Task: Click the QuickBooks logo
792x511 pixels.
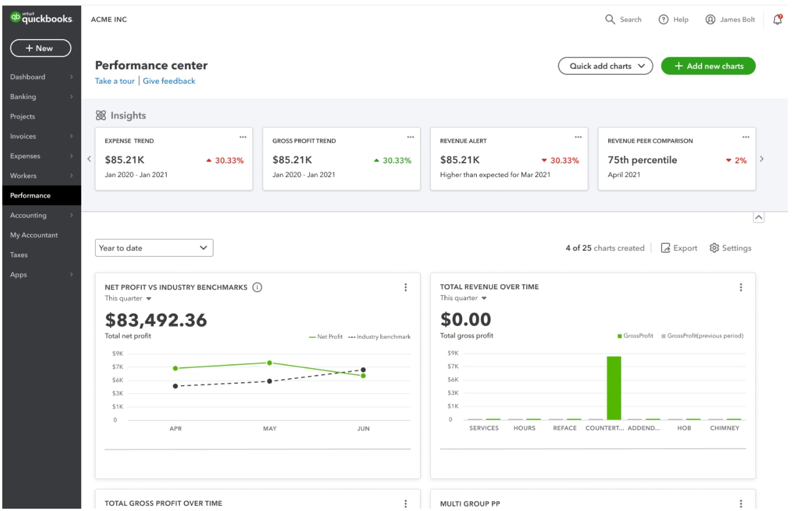Action: coord(41,18)
